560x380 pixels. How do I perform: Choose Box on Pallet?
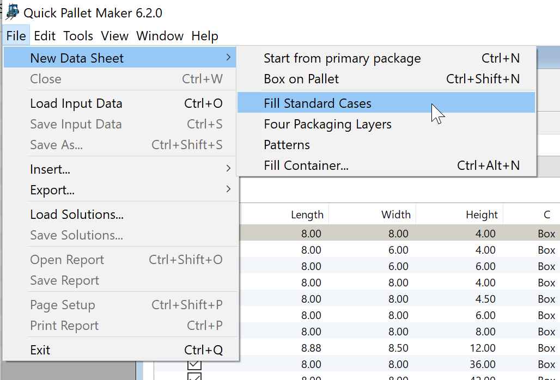(386, 79)
